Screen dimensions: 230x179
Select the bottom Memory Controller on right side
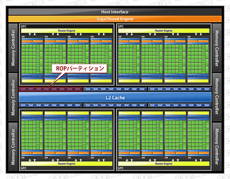coord(217,147)
